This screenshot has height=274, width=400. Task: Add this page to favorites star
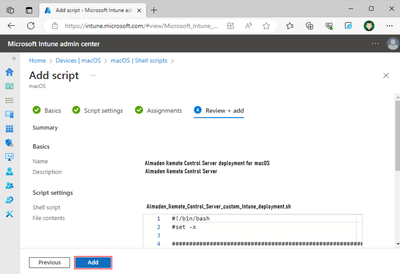[266, 25]
